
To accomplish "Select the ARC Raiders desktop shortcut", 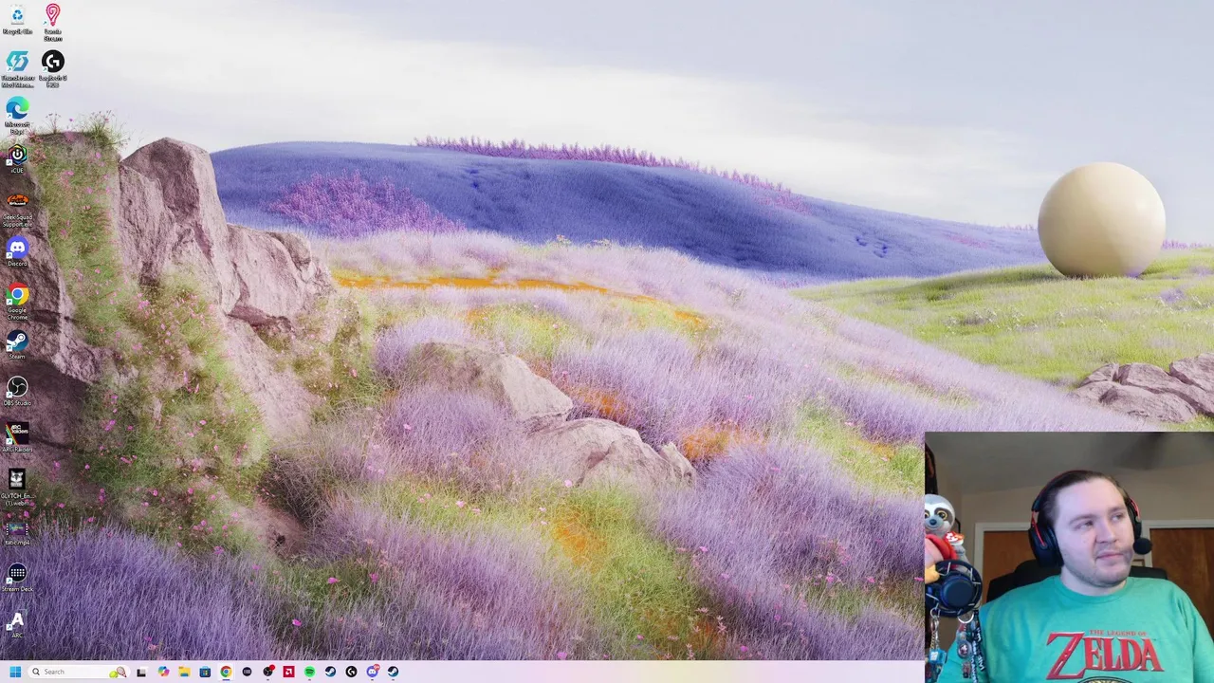I will click(17, 437).
